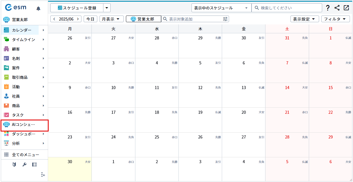Open the 月表示 view dropdown
This screenshot has height=182, width=353.
(x=111, y=19)
